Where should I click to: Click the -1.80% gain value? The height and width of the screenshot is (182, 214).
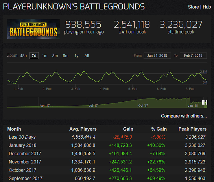tap(158, 137)
